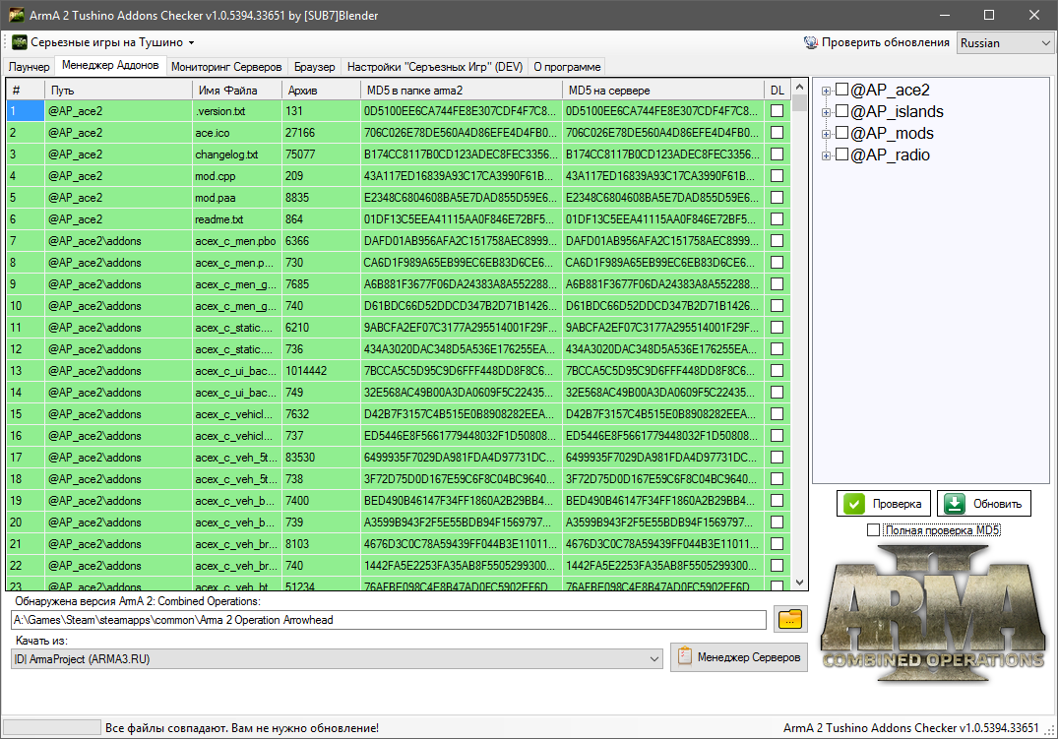The height and width of the screenshot is (739, 1058).
Task: Expand the @AP_mods tree node
Action: (826, 134)
